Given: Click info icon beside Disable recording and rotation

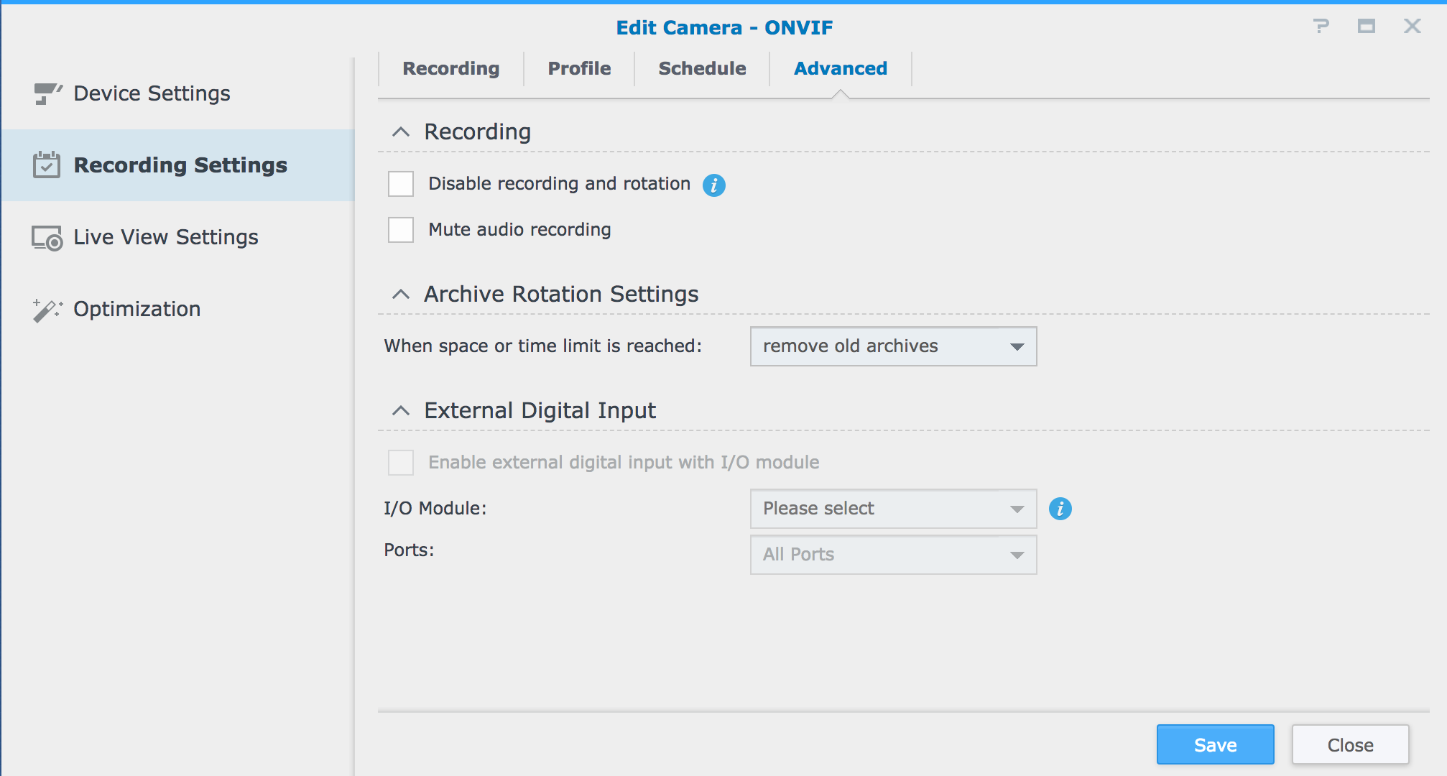Looking at the screenshot, I should 713,185.
